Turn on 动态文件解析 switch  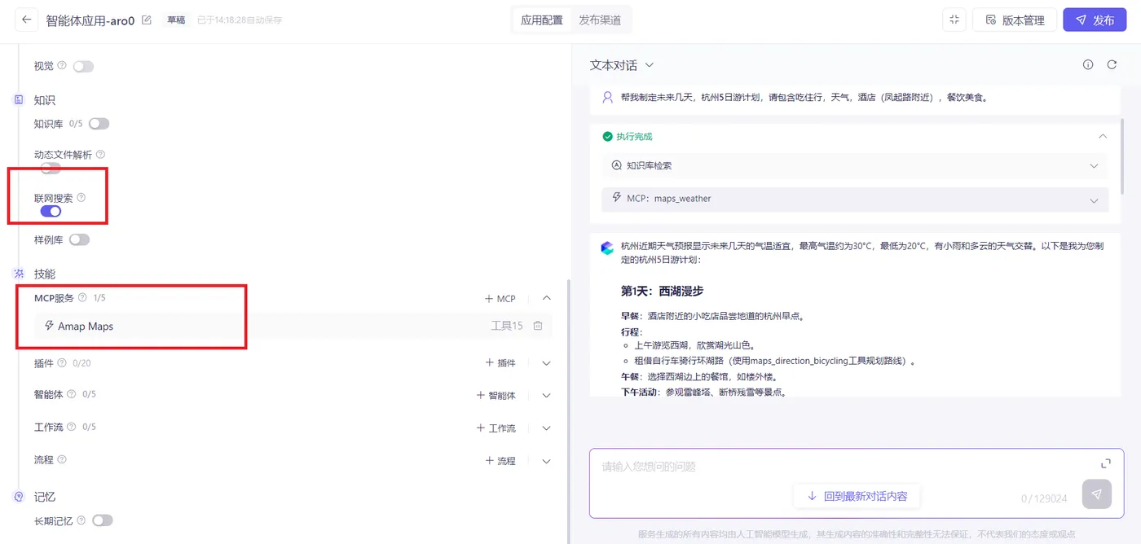point(51,169)
